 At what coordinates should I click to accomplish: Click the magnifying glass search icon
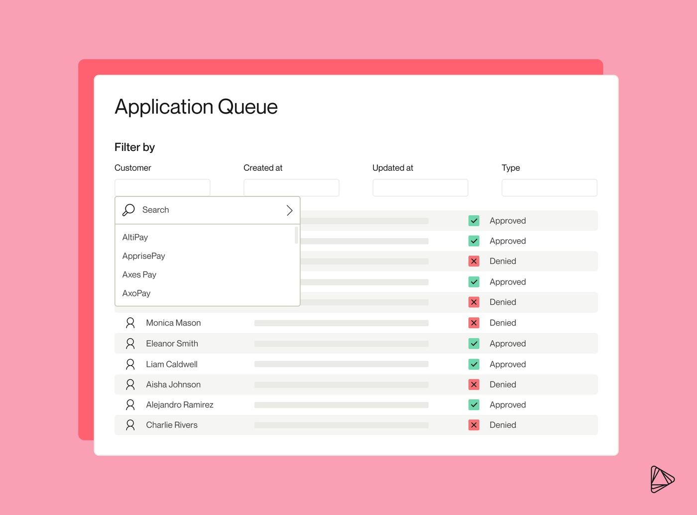[x=128, y=210]
